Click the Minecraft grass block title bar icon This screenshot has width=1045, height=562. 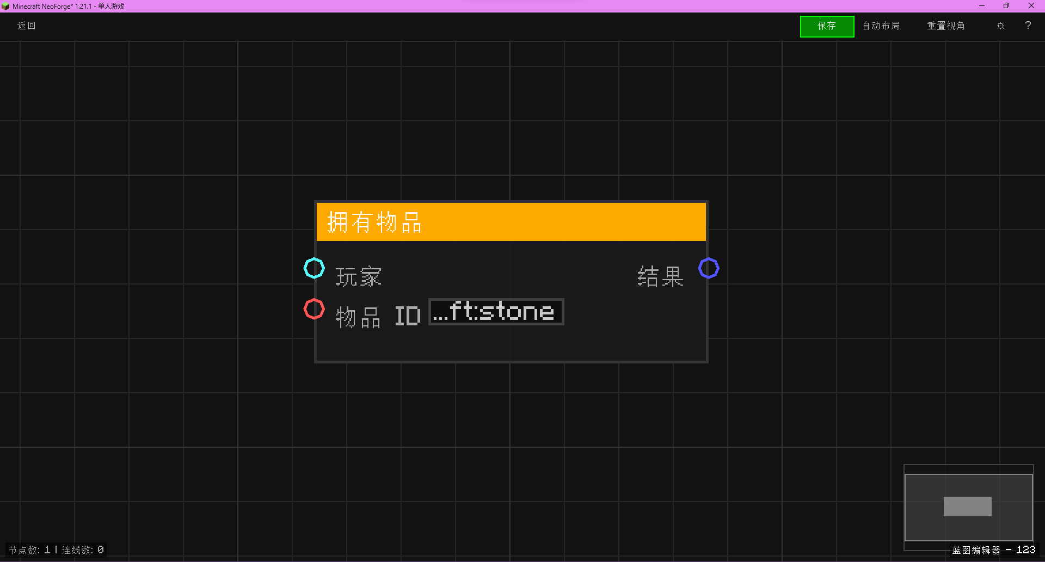click(6, 6)
